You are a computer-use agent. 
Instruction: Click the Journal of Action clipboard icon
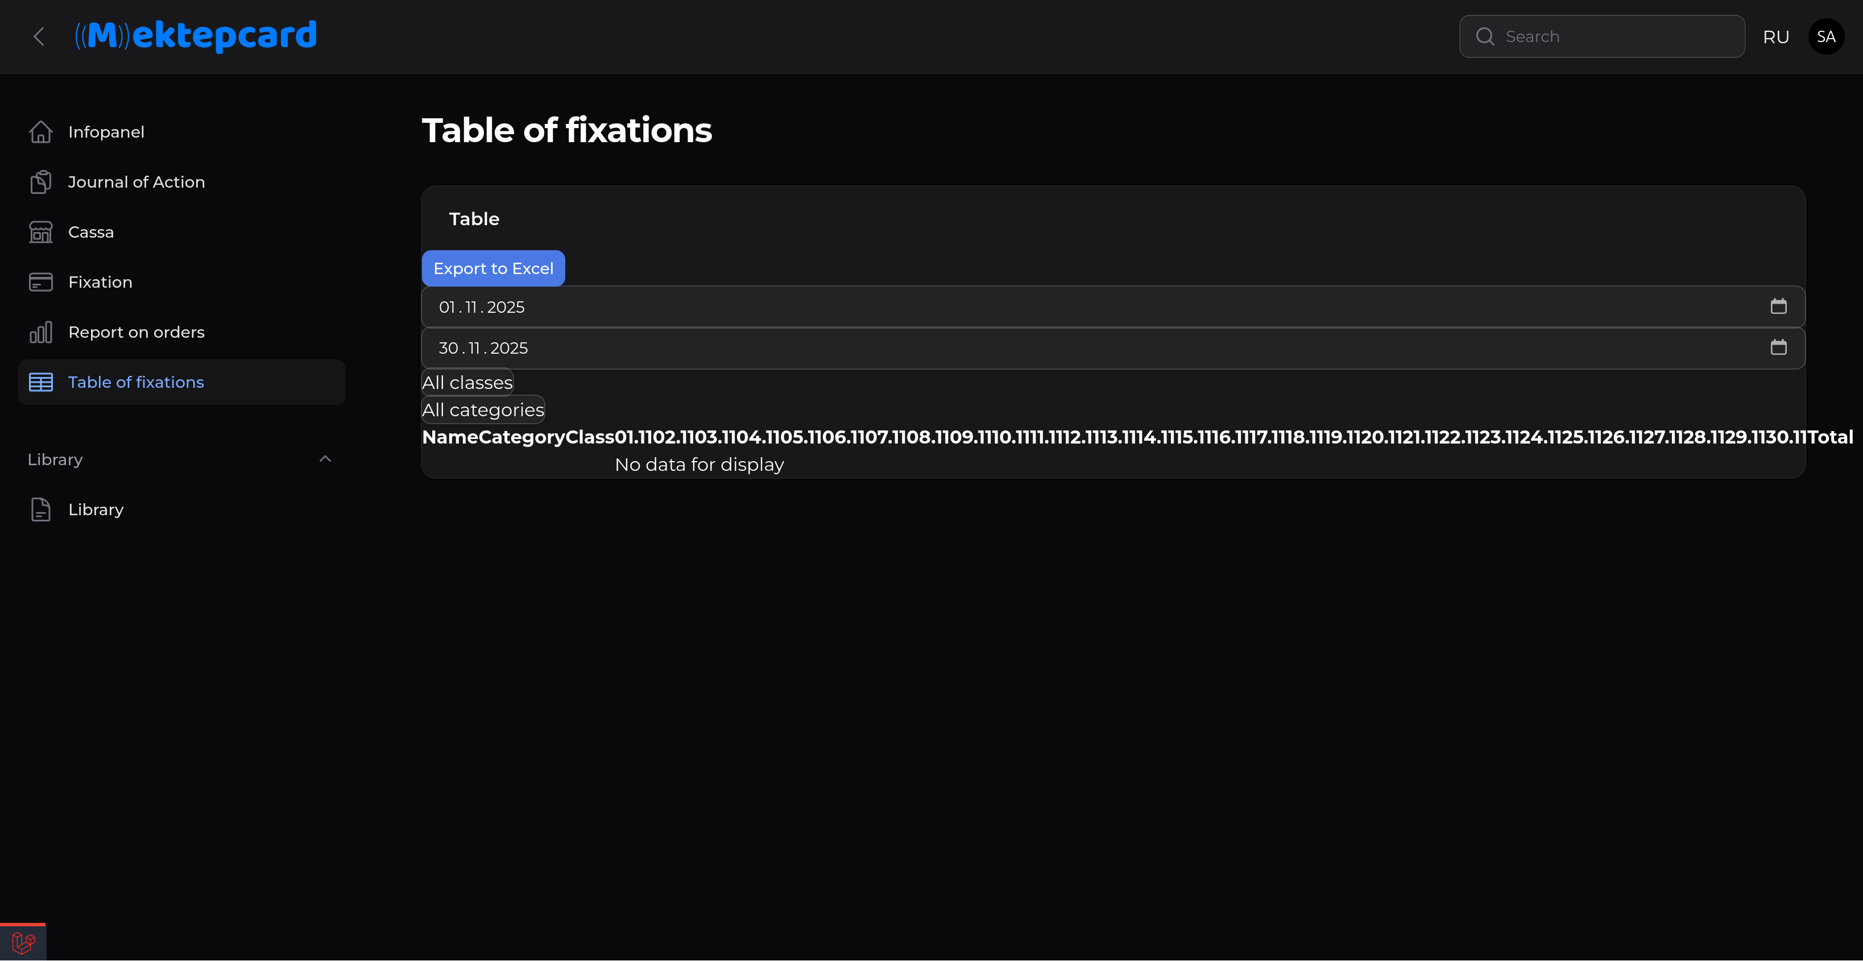tap(40, 182)
